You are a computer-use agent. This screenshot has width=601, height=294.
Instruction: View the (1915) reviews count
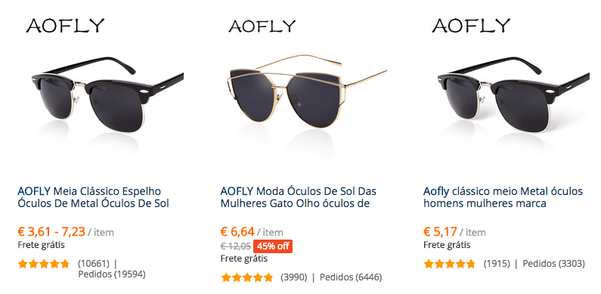[497, 264]
